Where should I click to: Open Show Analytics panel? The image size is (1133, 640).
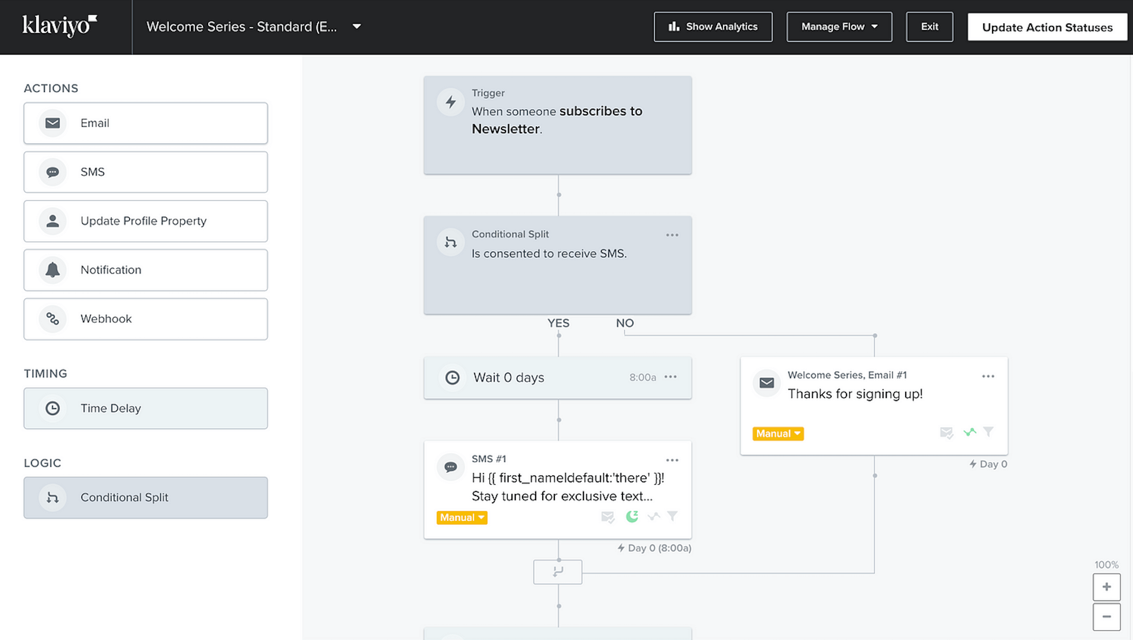click(x=713, y=27)
